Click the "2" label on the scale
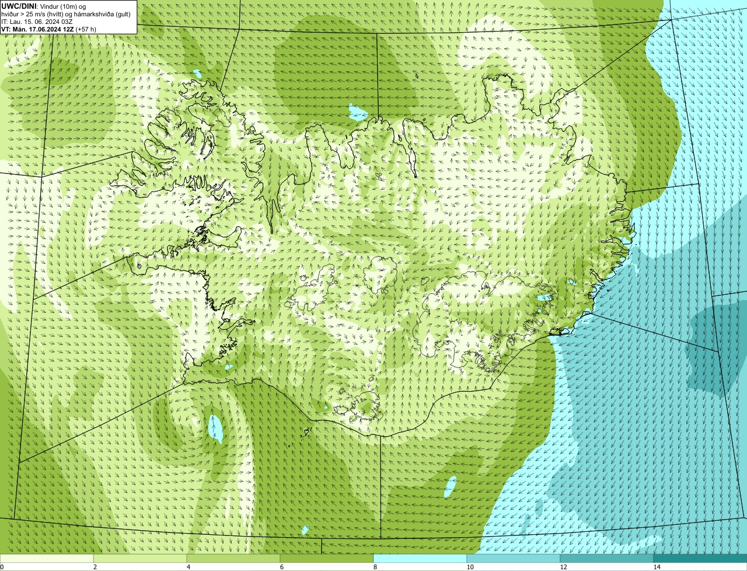The image size is (747, 571). (x=95, y=567)
